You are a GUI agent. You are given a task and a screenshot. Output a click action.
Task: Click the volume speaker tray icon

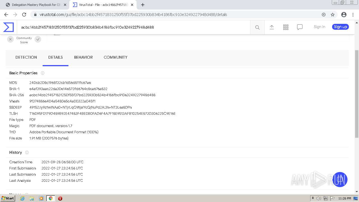coord(319,198)
